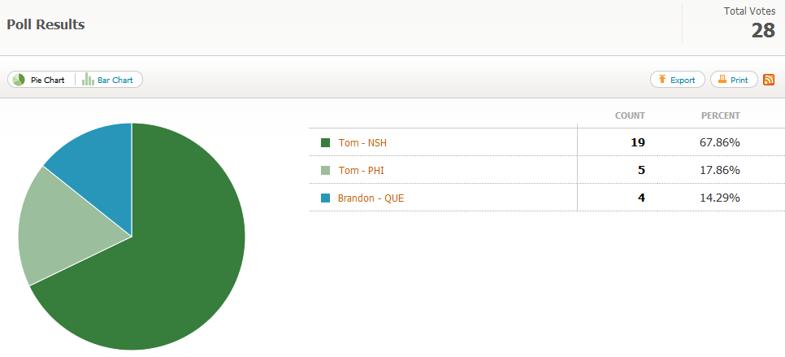The image size is (785, 357).
Task: Open the orange RSS feed icon
Action: [769, 80]
